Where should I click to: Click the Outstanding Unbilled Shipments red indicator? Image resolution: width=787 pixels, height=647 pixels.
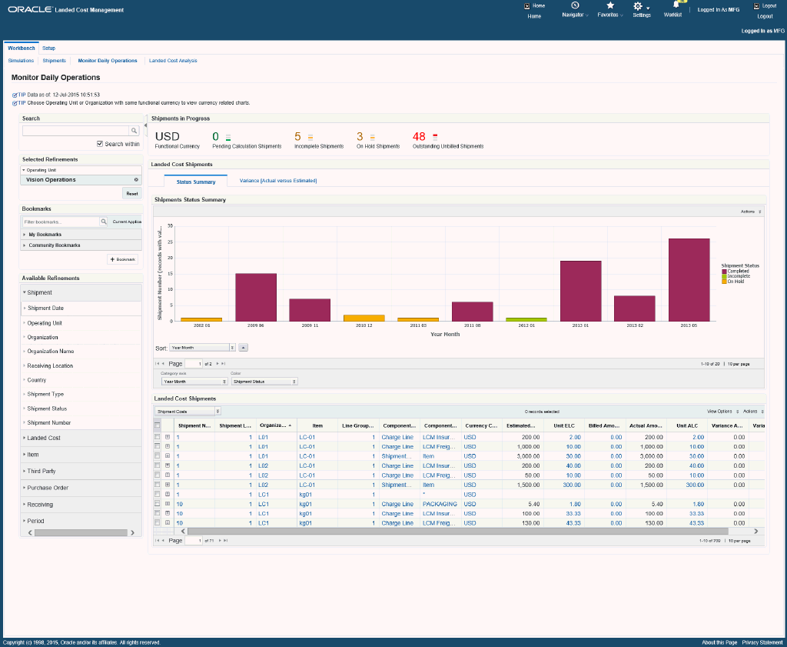435,137
